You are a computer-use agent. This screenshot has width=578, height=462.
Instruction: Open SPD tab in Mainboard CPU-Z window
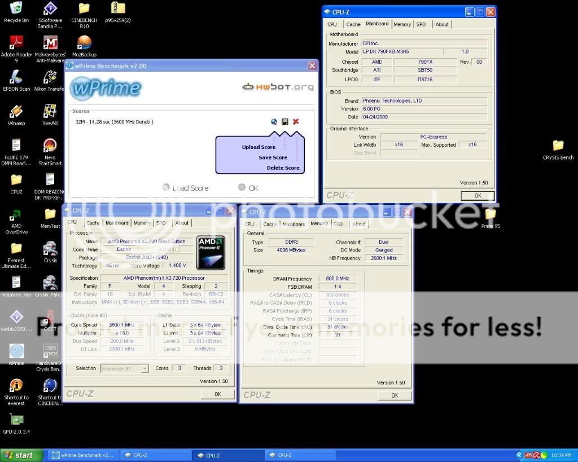(421, 24)
